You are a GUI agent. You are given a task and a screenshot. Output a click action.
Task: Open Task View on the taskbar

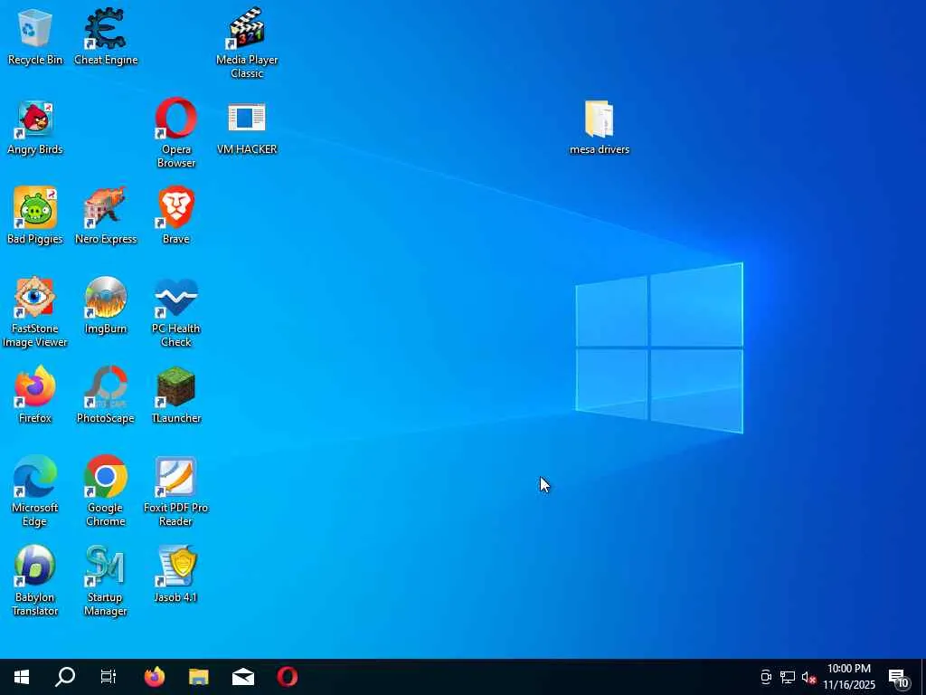(x=109, y=677)
